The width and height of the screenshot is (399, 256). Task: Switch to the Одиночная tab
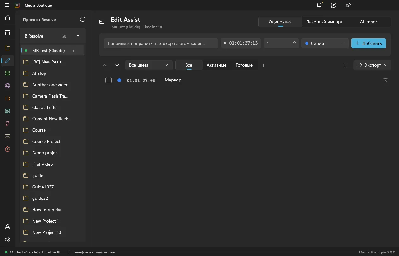(x=280, y=22)
